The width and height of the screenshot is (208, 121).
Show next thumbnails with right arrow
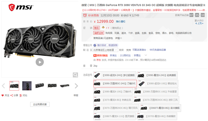(x=76, y=86)
